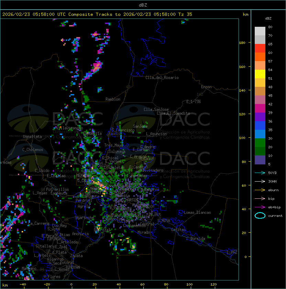The width and height of the screenshot is (286, 289).
Task: Select the light blue 30-35 dBZ swatch
Action: click(260, 134)
